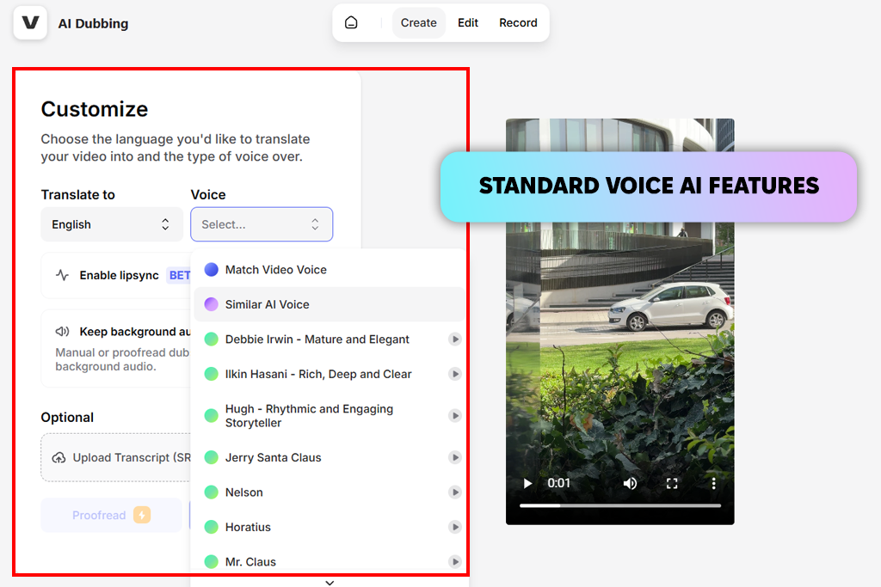Go to the home icon
Viewport: 881px width, 587px height.
click(351, 22)
